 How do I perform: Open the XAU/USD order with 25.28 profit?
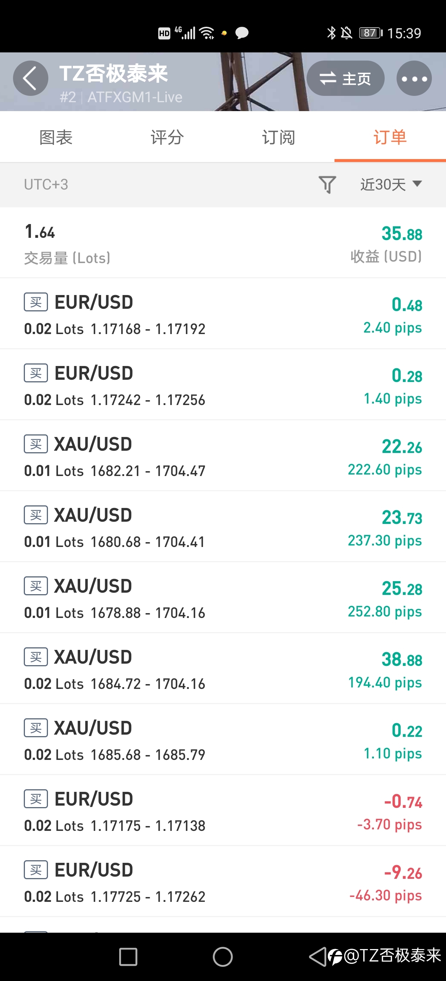pos(223,598)
